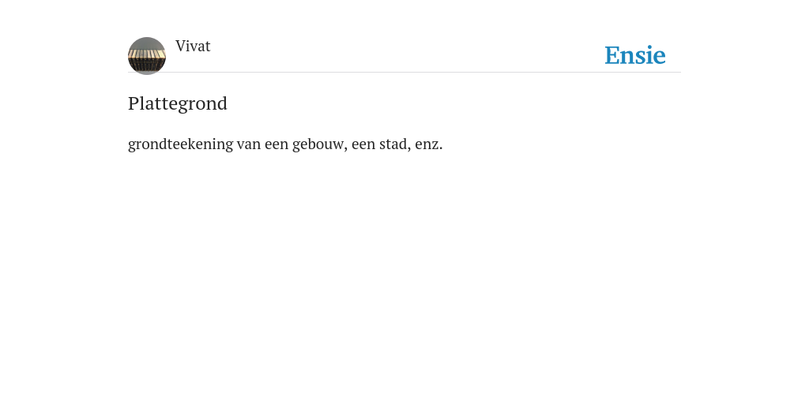This screenshot has height=404, width=809.
Task: Click the book spines inside the round avatar
Action: point(146,60)
